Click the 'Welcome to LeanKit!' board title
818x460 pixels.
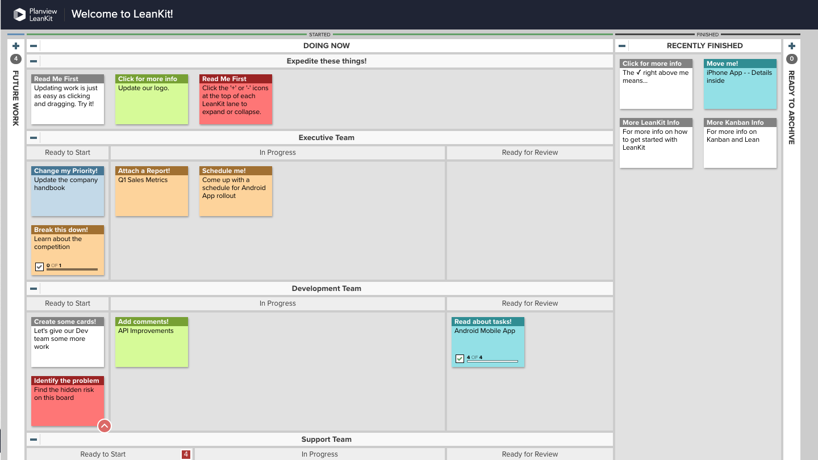122,14
